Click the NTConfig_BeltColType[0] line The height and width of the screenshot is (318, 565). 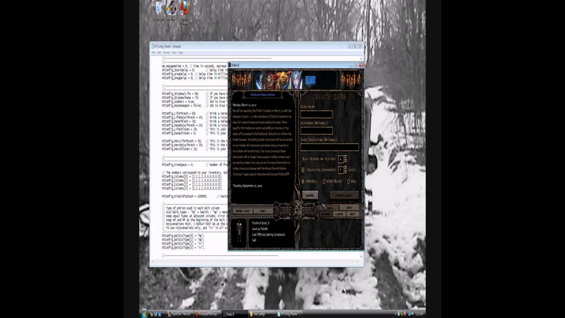(x=183, y=236)
